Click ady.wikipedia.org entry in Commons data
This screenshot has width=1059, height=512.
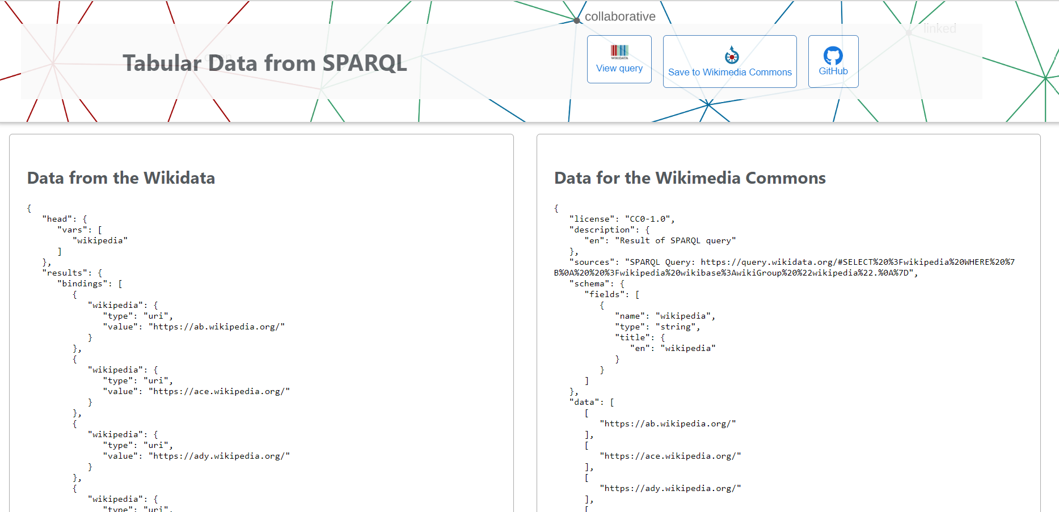[670, 488]
